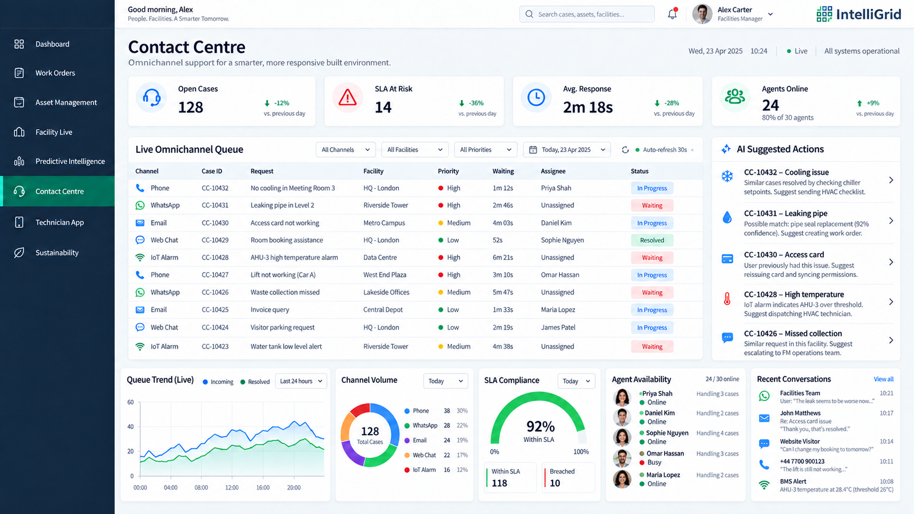This screenshot has height=514, width=914.
Task: Go to Dashboard in the sidebar
Action: (57, 44)
